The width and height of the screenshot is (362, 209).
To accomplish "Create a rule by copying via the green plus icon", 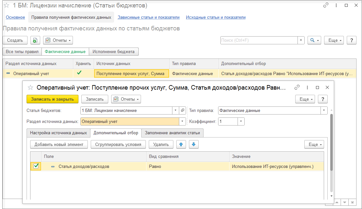I will pos(35,40).
